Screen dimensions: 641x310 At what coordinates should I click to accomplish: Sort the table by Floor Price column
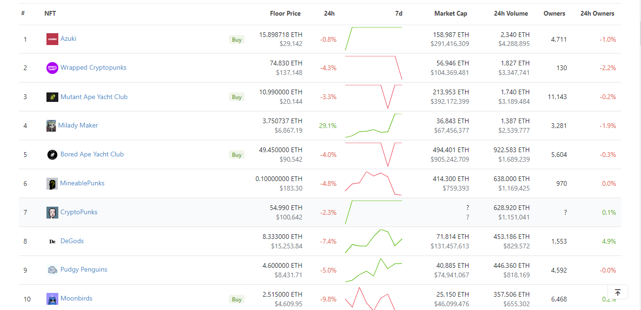click(285, 14)
